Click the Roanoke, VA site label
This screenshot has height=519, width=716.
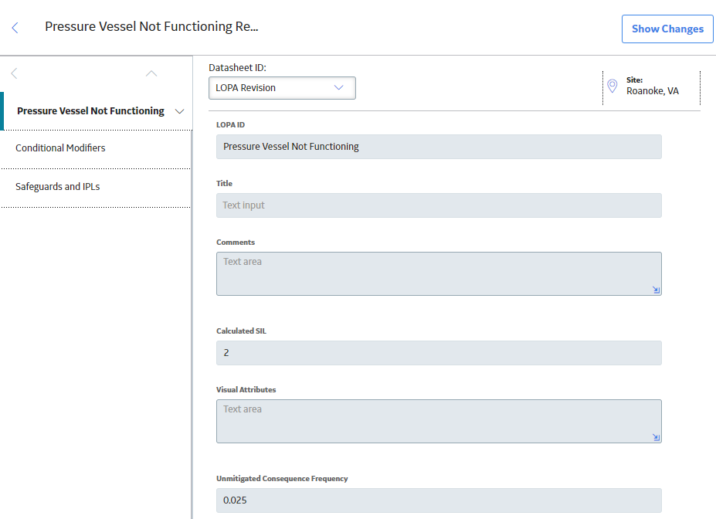(x=653, y=91)
